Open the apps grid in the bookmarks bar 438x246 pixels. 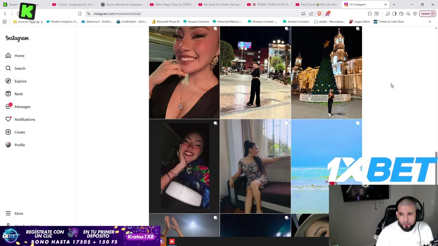[x=4, y=22]
